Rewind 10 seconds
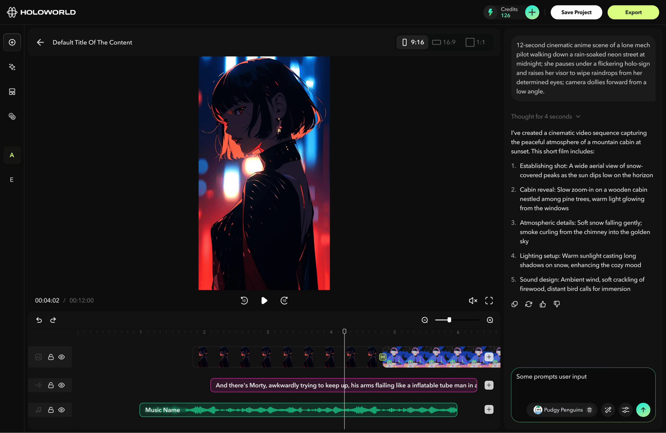This screenshot has height=433, width=666. (244, 300)
